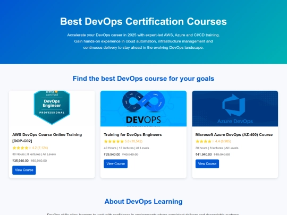
Task: Open the Azure DevOps course thumbnail
Action: coord(235,108)
